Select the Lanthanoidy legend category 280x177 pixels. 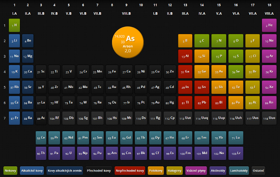click(x=239, y=171)
